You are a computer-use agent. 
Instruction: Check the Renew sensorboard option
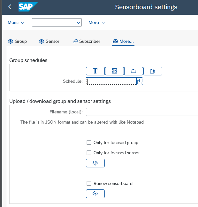coord(89,183)
